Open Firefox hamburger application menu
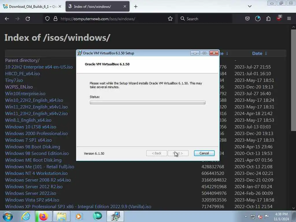The height and width of the screenshot is (222, 296). click(x=289, y=19)
